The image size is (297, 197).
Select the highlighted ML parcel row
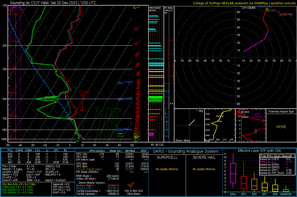pyautogui.click(x=38, y=160)
